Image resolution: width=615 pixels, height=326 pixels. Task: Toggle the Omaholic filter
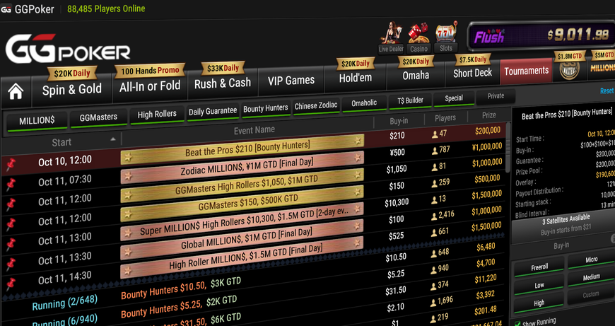tap(364, 103)
